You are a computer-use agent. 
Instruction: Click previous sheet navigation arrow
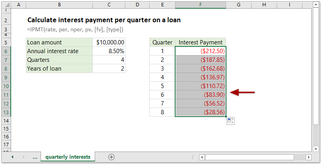point(12,157)
